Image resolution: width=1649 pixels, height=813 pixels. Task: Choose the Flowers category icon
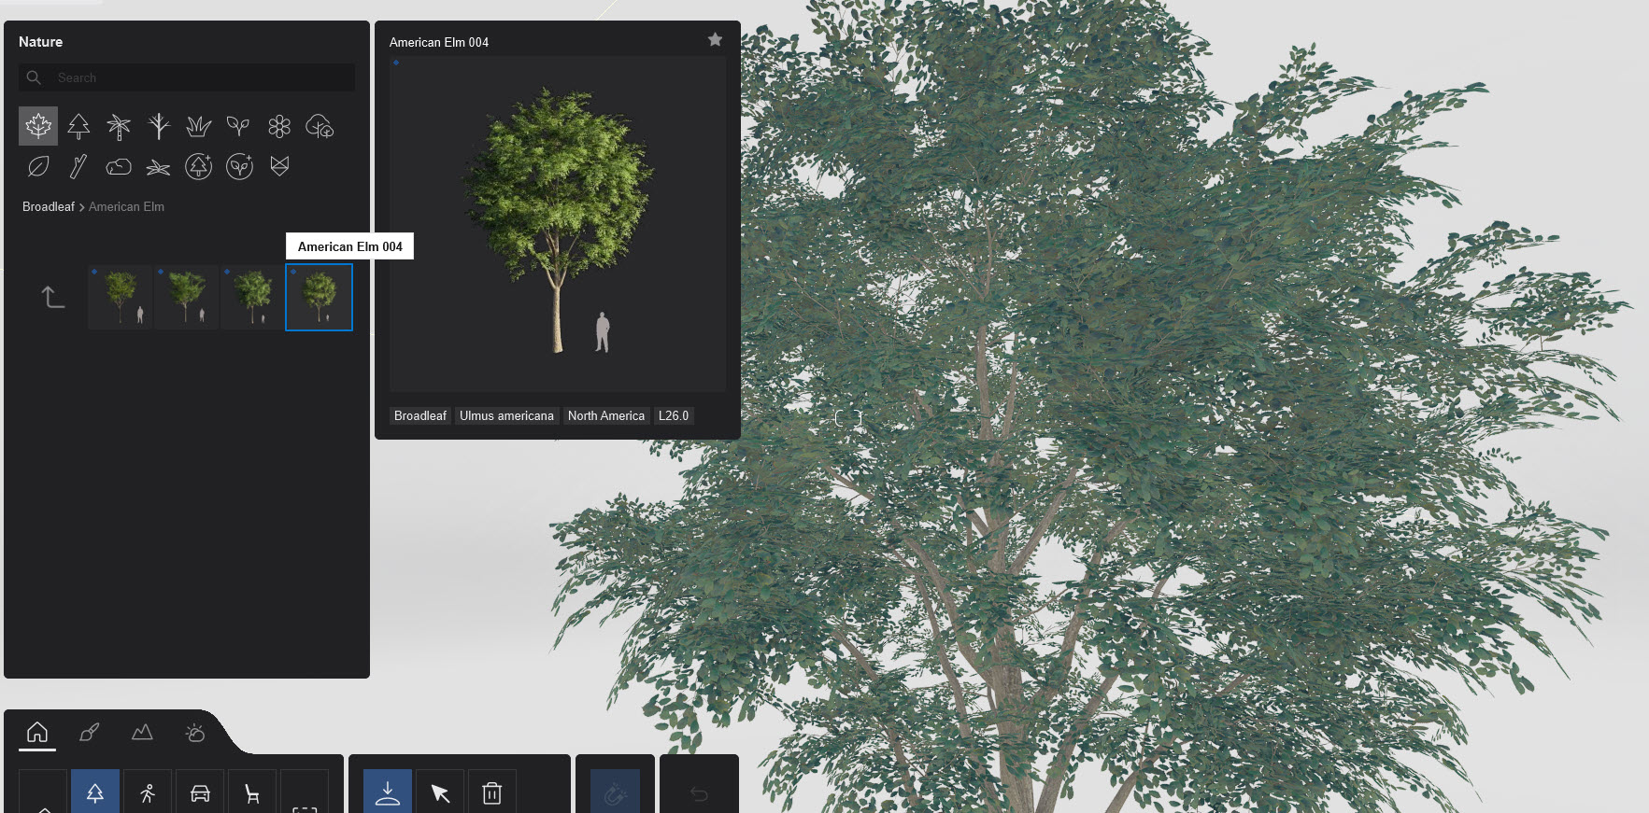point(278,126)
